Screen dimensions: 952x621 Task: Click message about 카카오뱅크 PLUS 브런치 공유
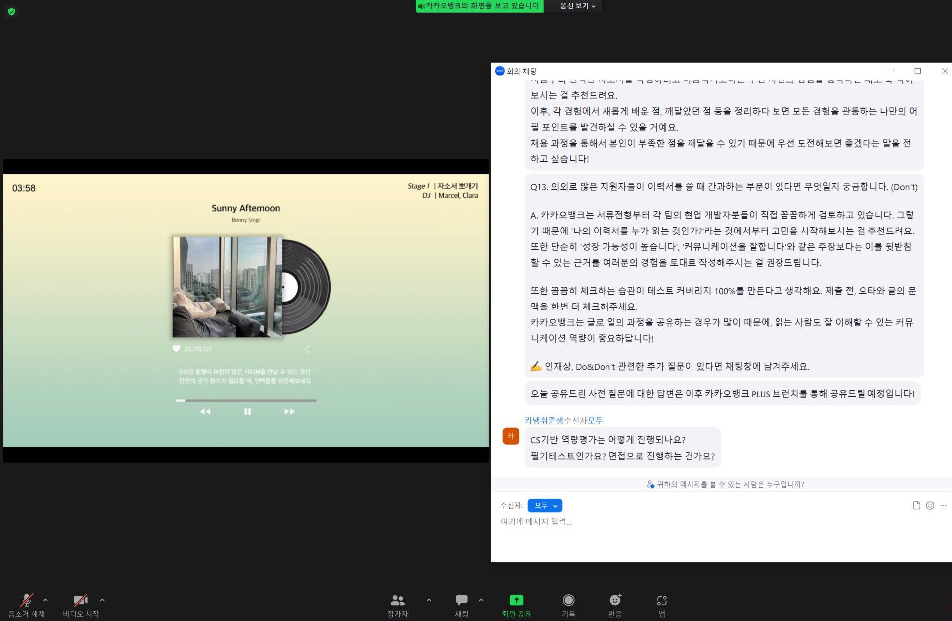(722, 394)
